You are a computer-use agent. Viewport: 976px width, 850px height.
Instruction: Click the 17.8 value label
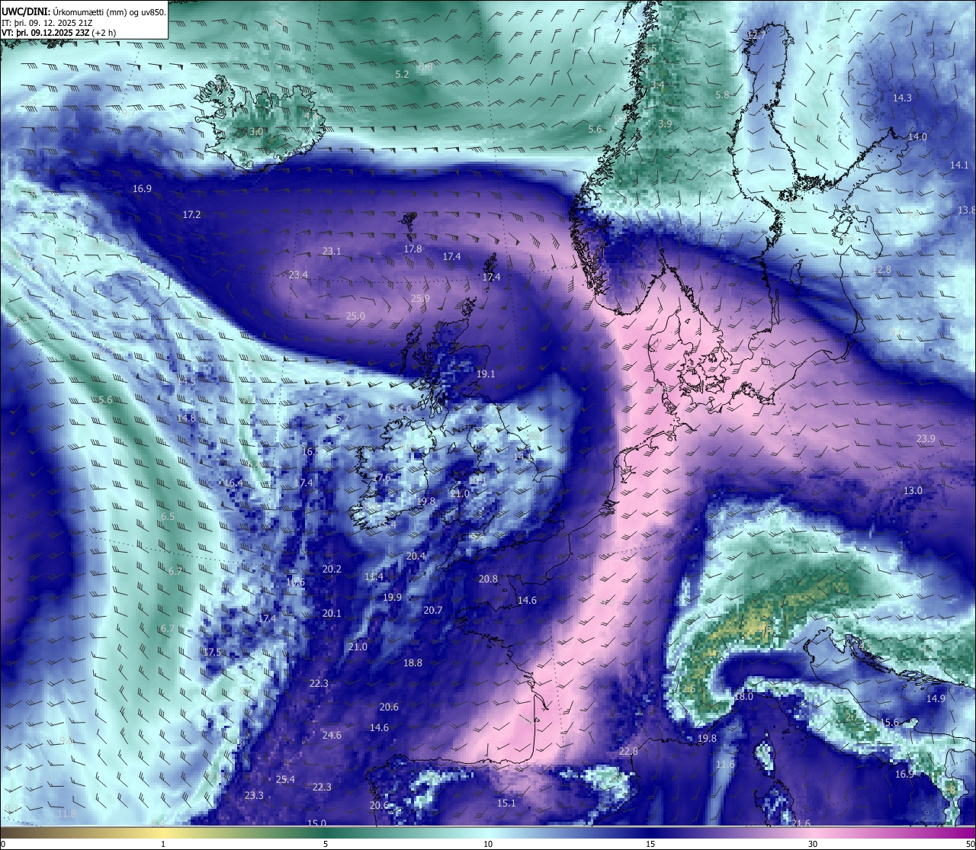413,249
